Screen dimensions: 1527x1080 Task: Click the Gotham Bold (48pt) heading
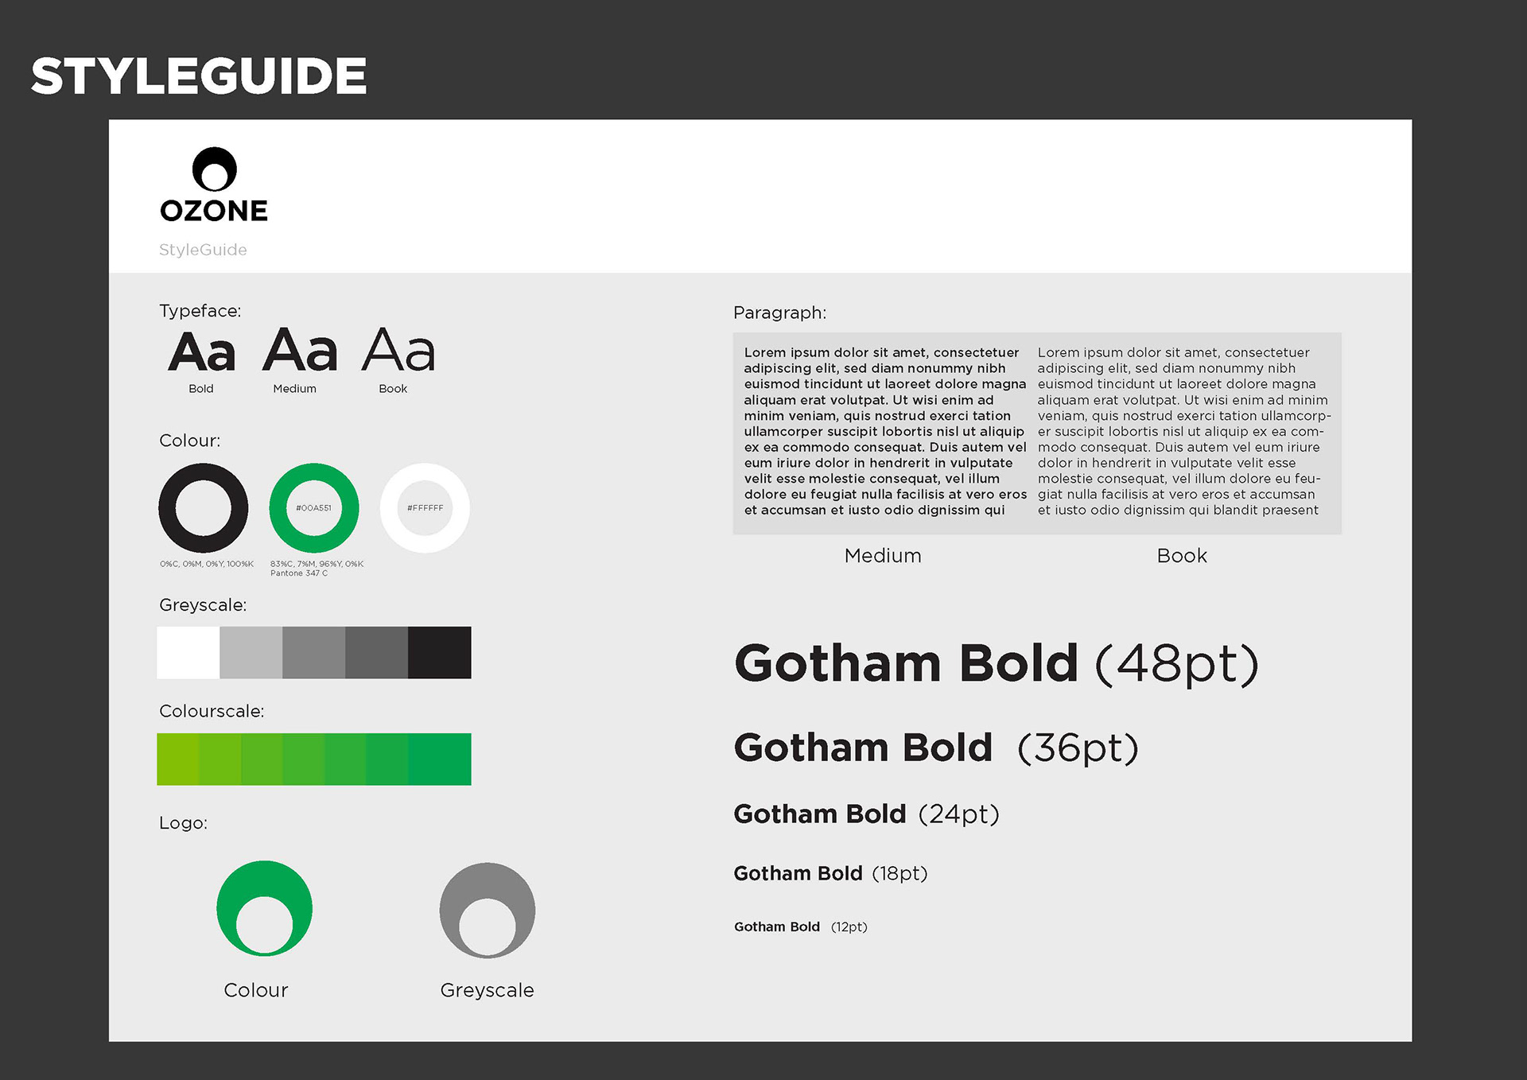pyautogui.click(x=997, y=664)
